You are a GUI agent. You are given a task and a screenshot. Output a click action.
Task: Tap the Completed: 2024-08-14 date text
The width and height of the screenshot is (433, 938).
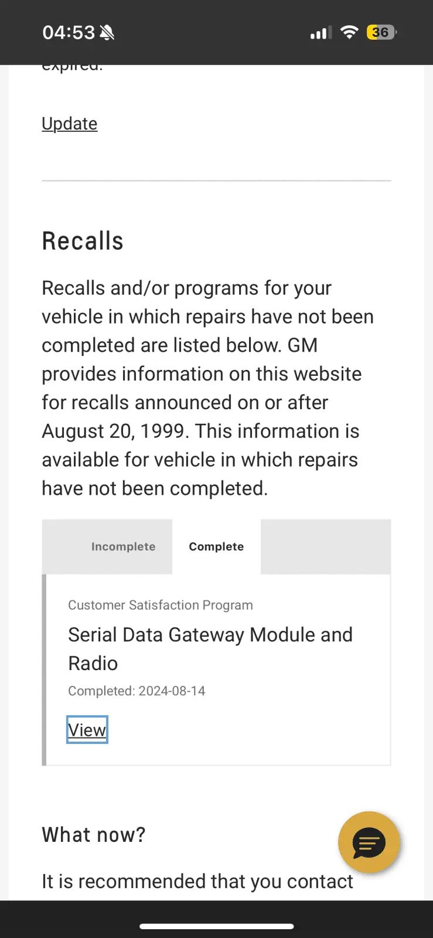coord(137,691)
